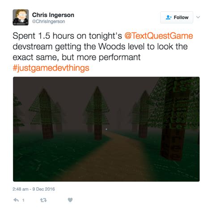Click the word "Follow" label text
Screen dimensions: 212x213
(181, 17)
